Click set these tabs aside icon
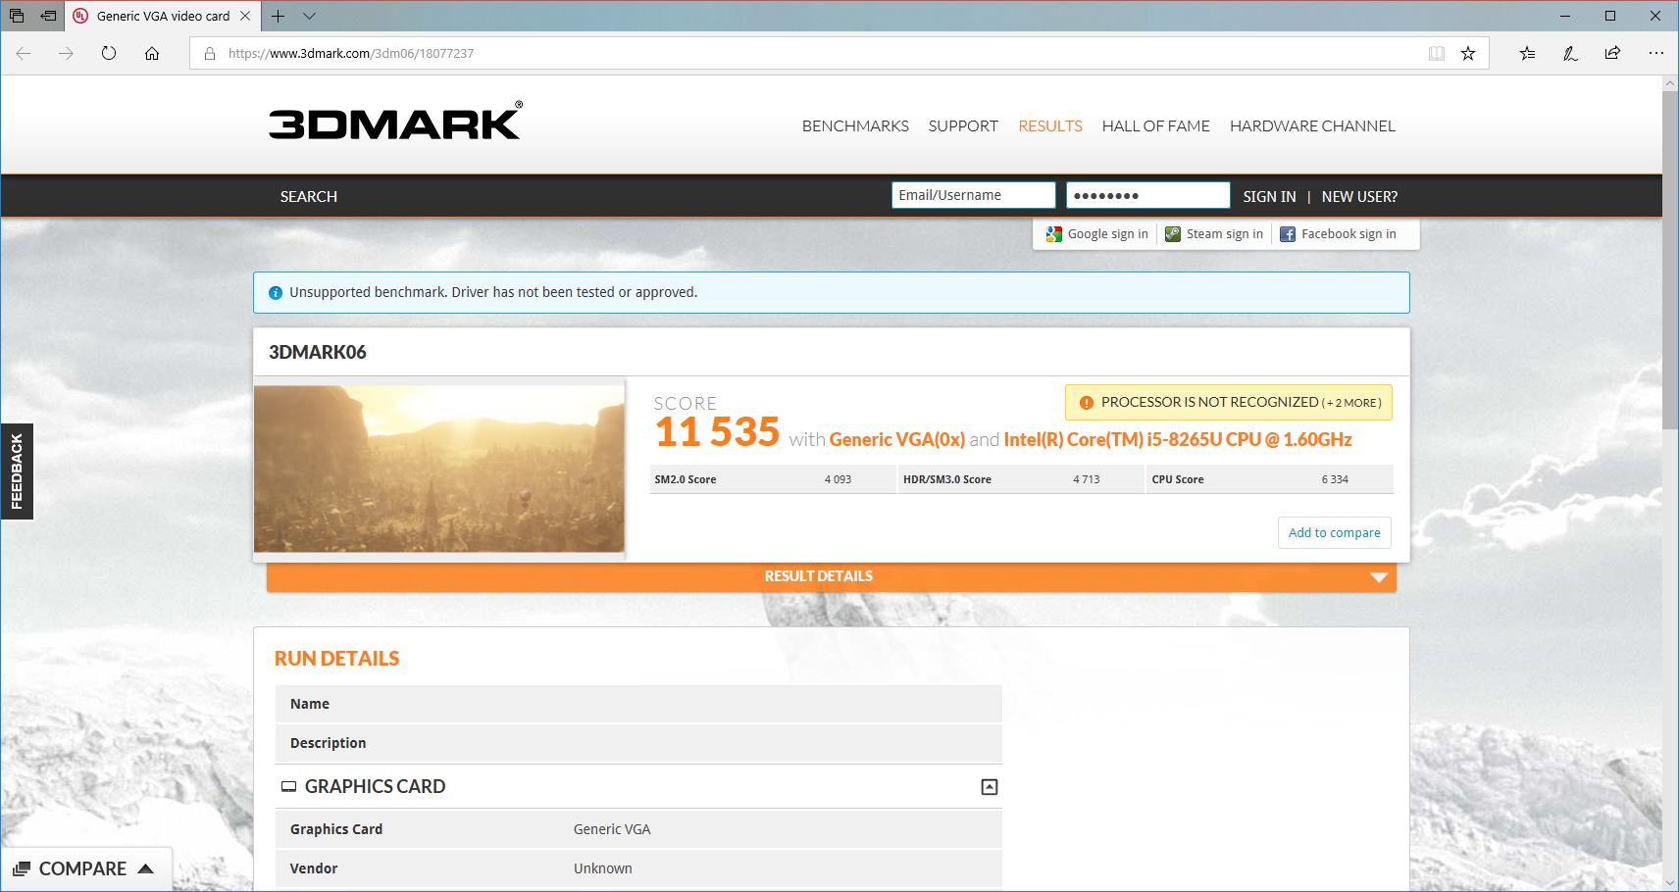Screen dimensions: 1679x892 [48, 16]
